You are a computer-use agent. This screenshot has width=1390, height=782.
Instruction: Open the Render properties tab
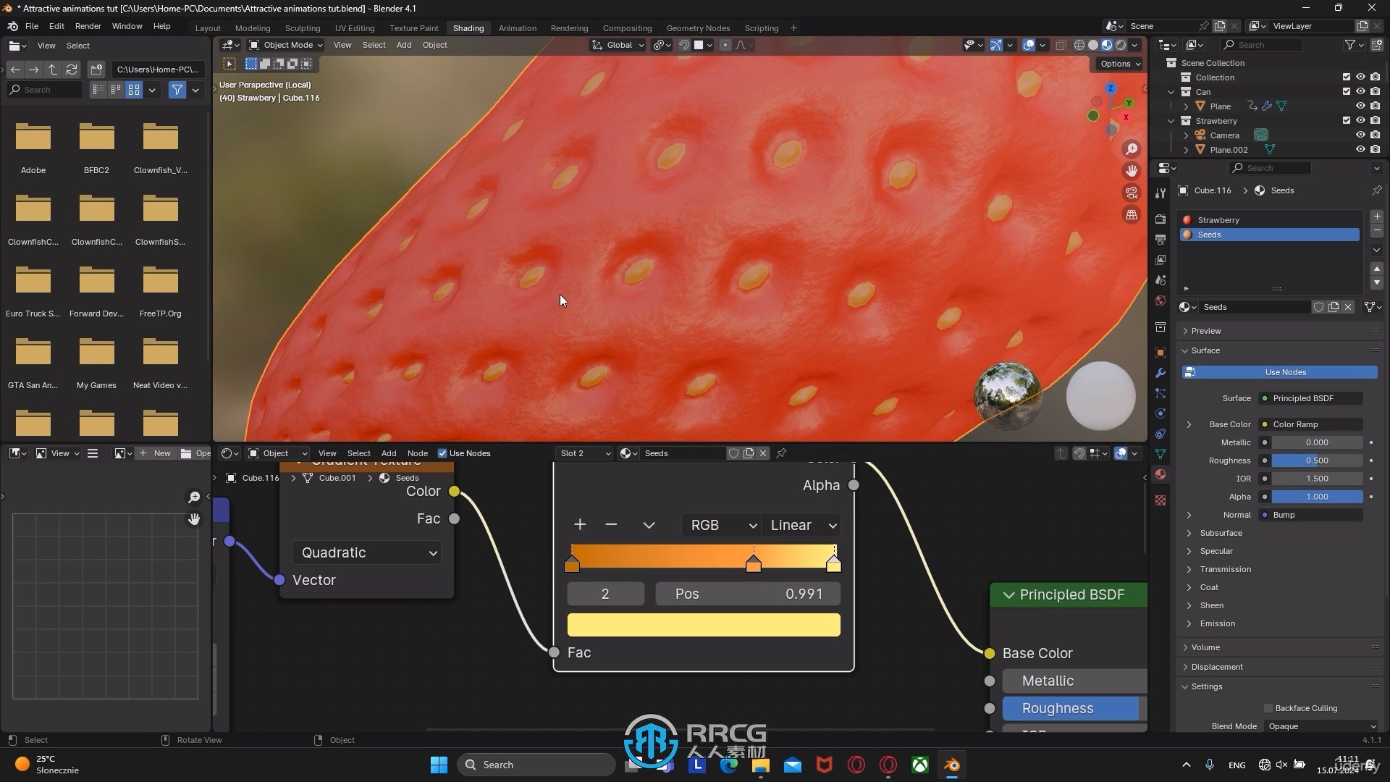[x=1161, y=219]
